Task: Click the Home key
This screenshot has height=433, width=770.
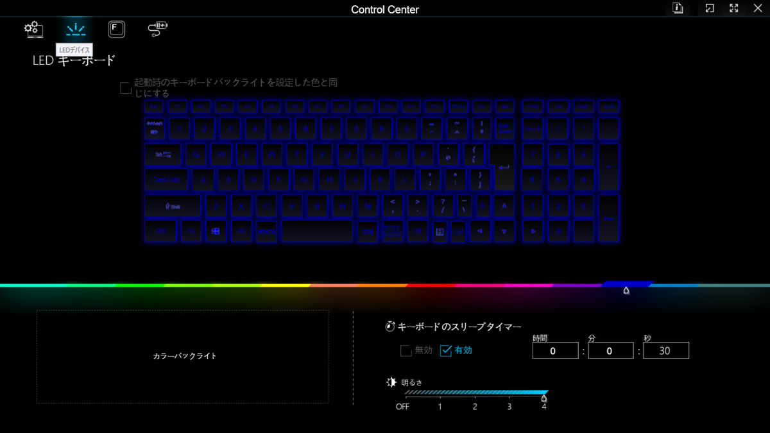Action: (x=533, y=106)
